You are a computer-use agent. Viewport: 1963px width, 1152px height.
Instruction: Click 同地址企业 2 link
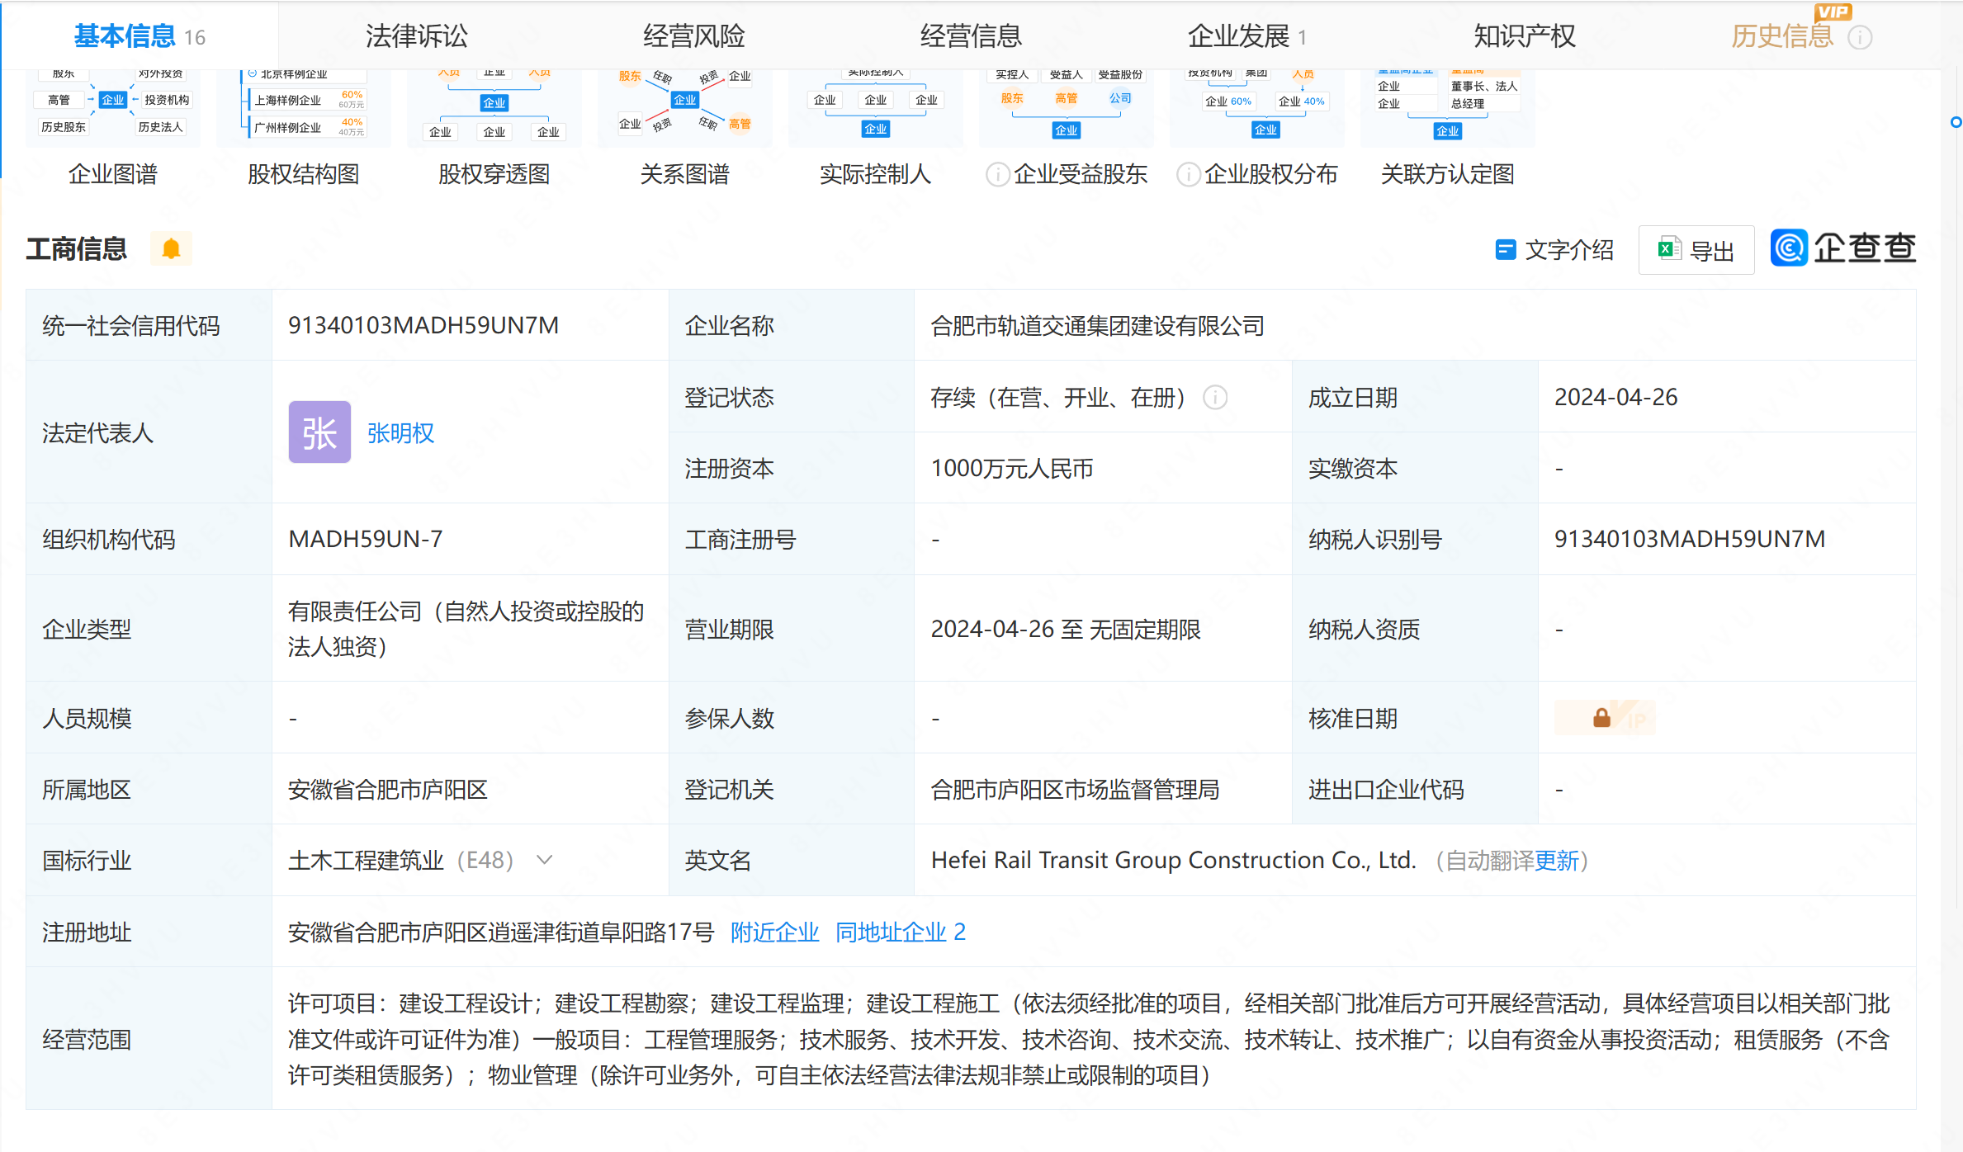(900, 931)
